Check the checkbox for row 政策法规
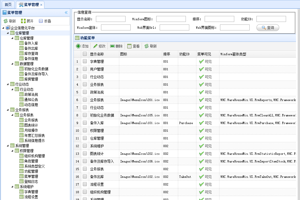The width and height of the screenshot is (300, 200). click(85, 92)
